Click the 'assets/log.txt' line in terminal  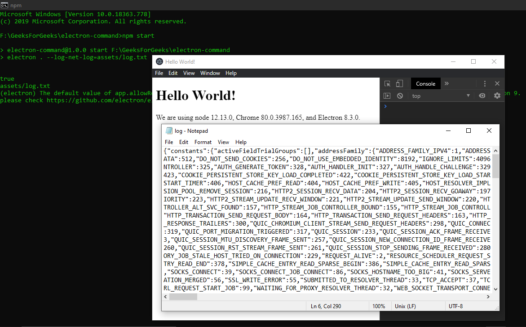25,86
